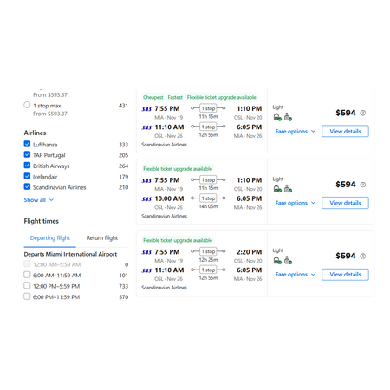Uncheck the Icelandair airline filter
This screenshot has height=390, width=390.
pyautogui.click(x=27, y=176)
